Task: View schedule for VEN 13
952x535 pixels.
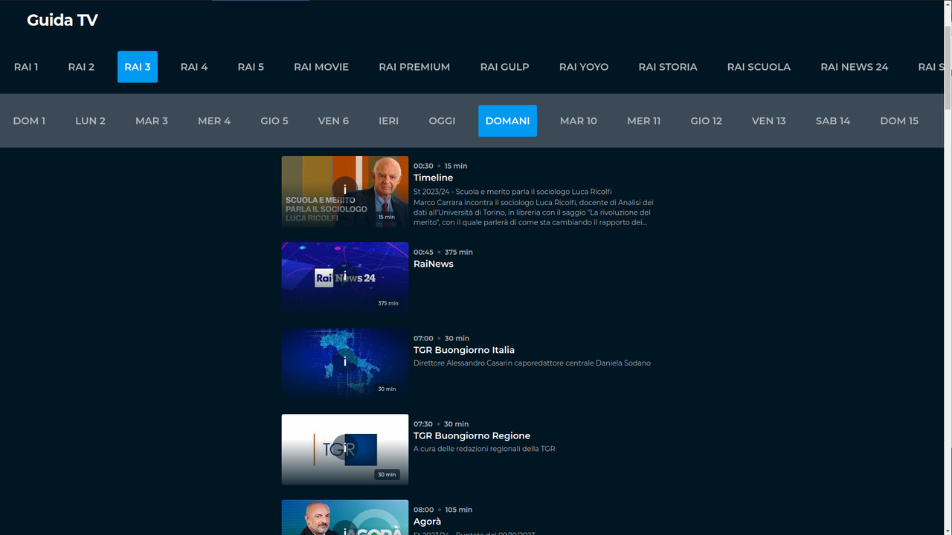Action: point(769,121)
